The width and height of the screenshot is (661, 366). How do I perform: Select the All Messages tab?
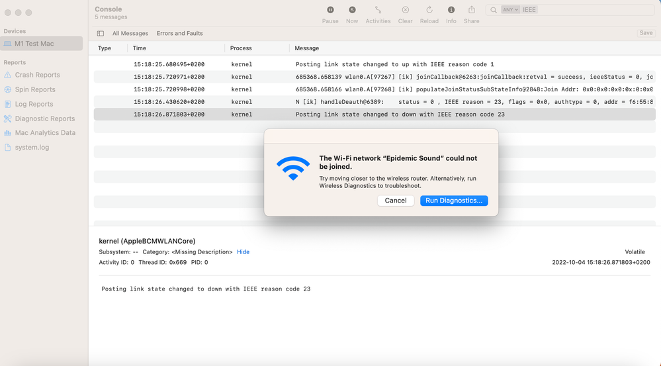point(130,33)
